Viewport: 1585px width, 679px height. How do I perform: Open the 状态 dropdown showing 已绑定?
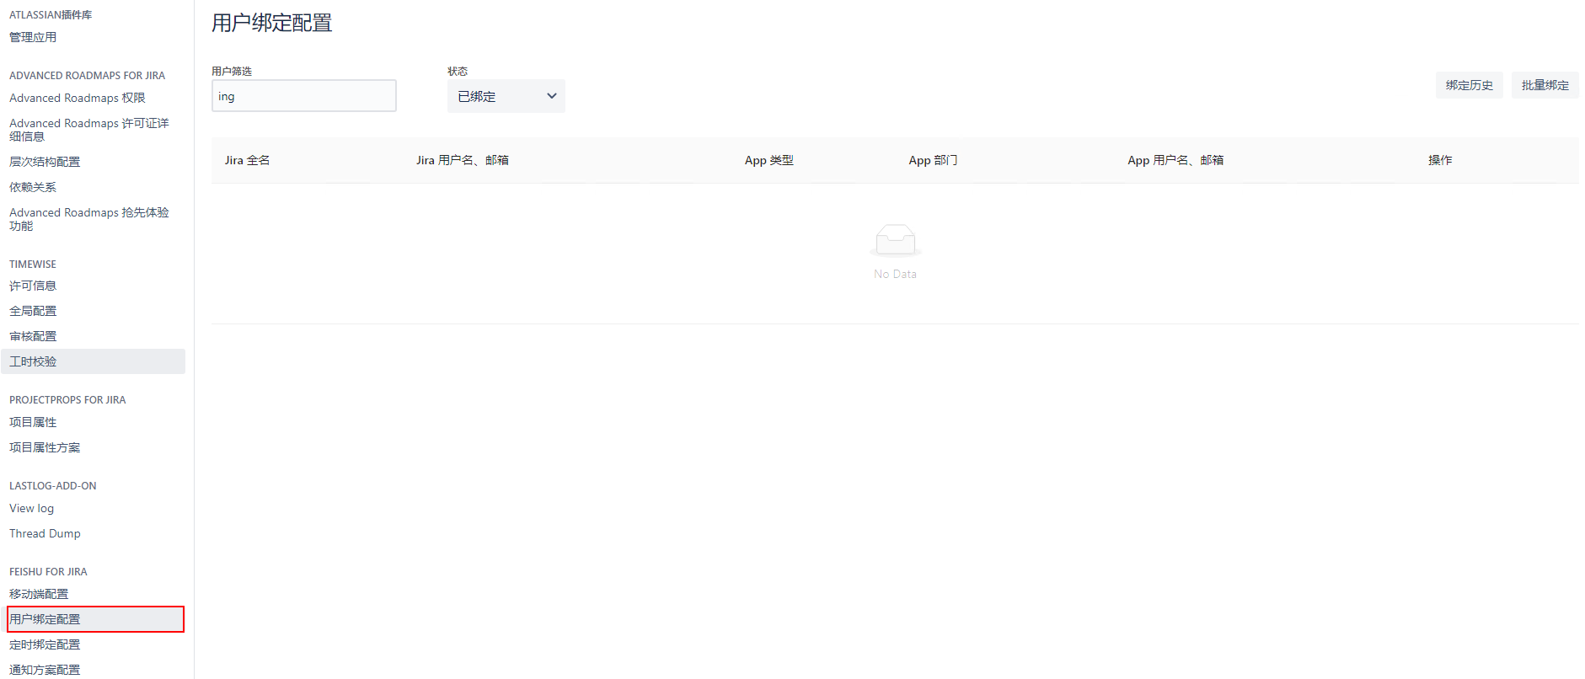[x=506, y=96]
